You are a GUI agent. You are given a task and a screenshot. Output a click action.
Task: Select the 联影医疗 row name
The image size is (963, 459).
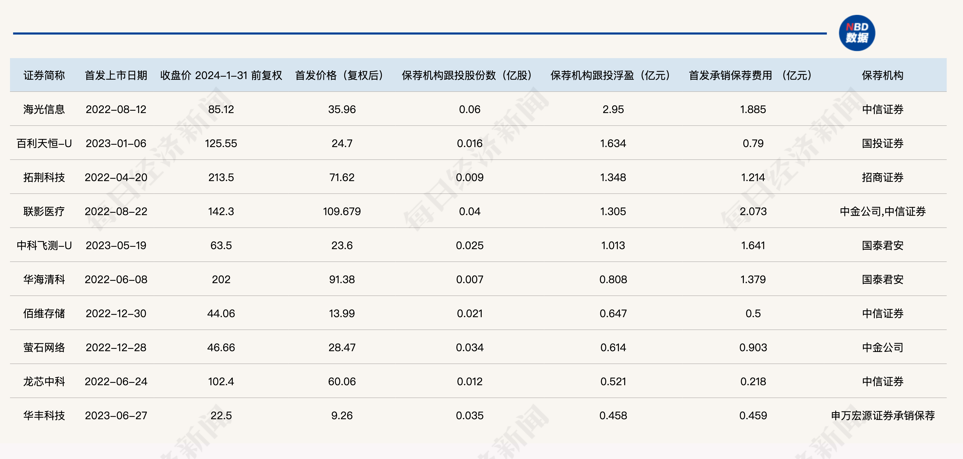[44, 211]
